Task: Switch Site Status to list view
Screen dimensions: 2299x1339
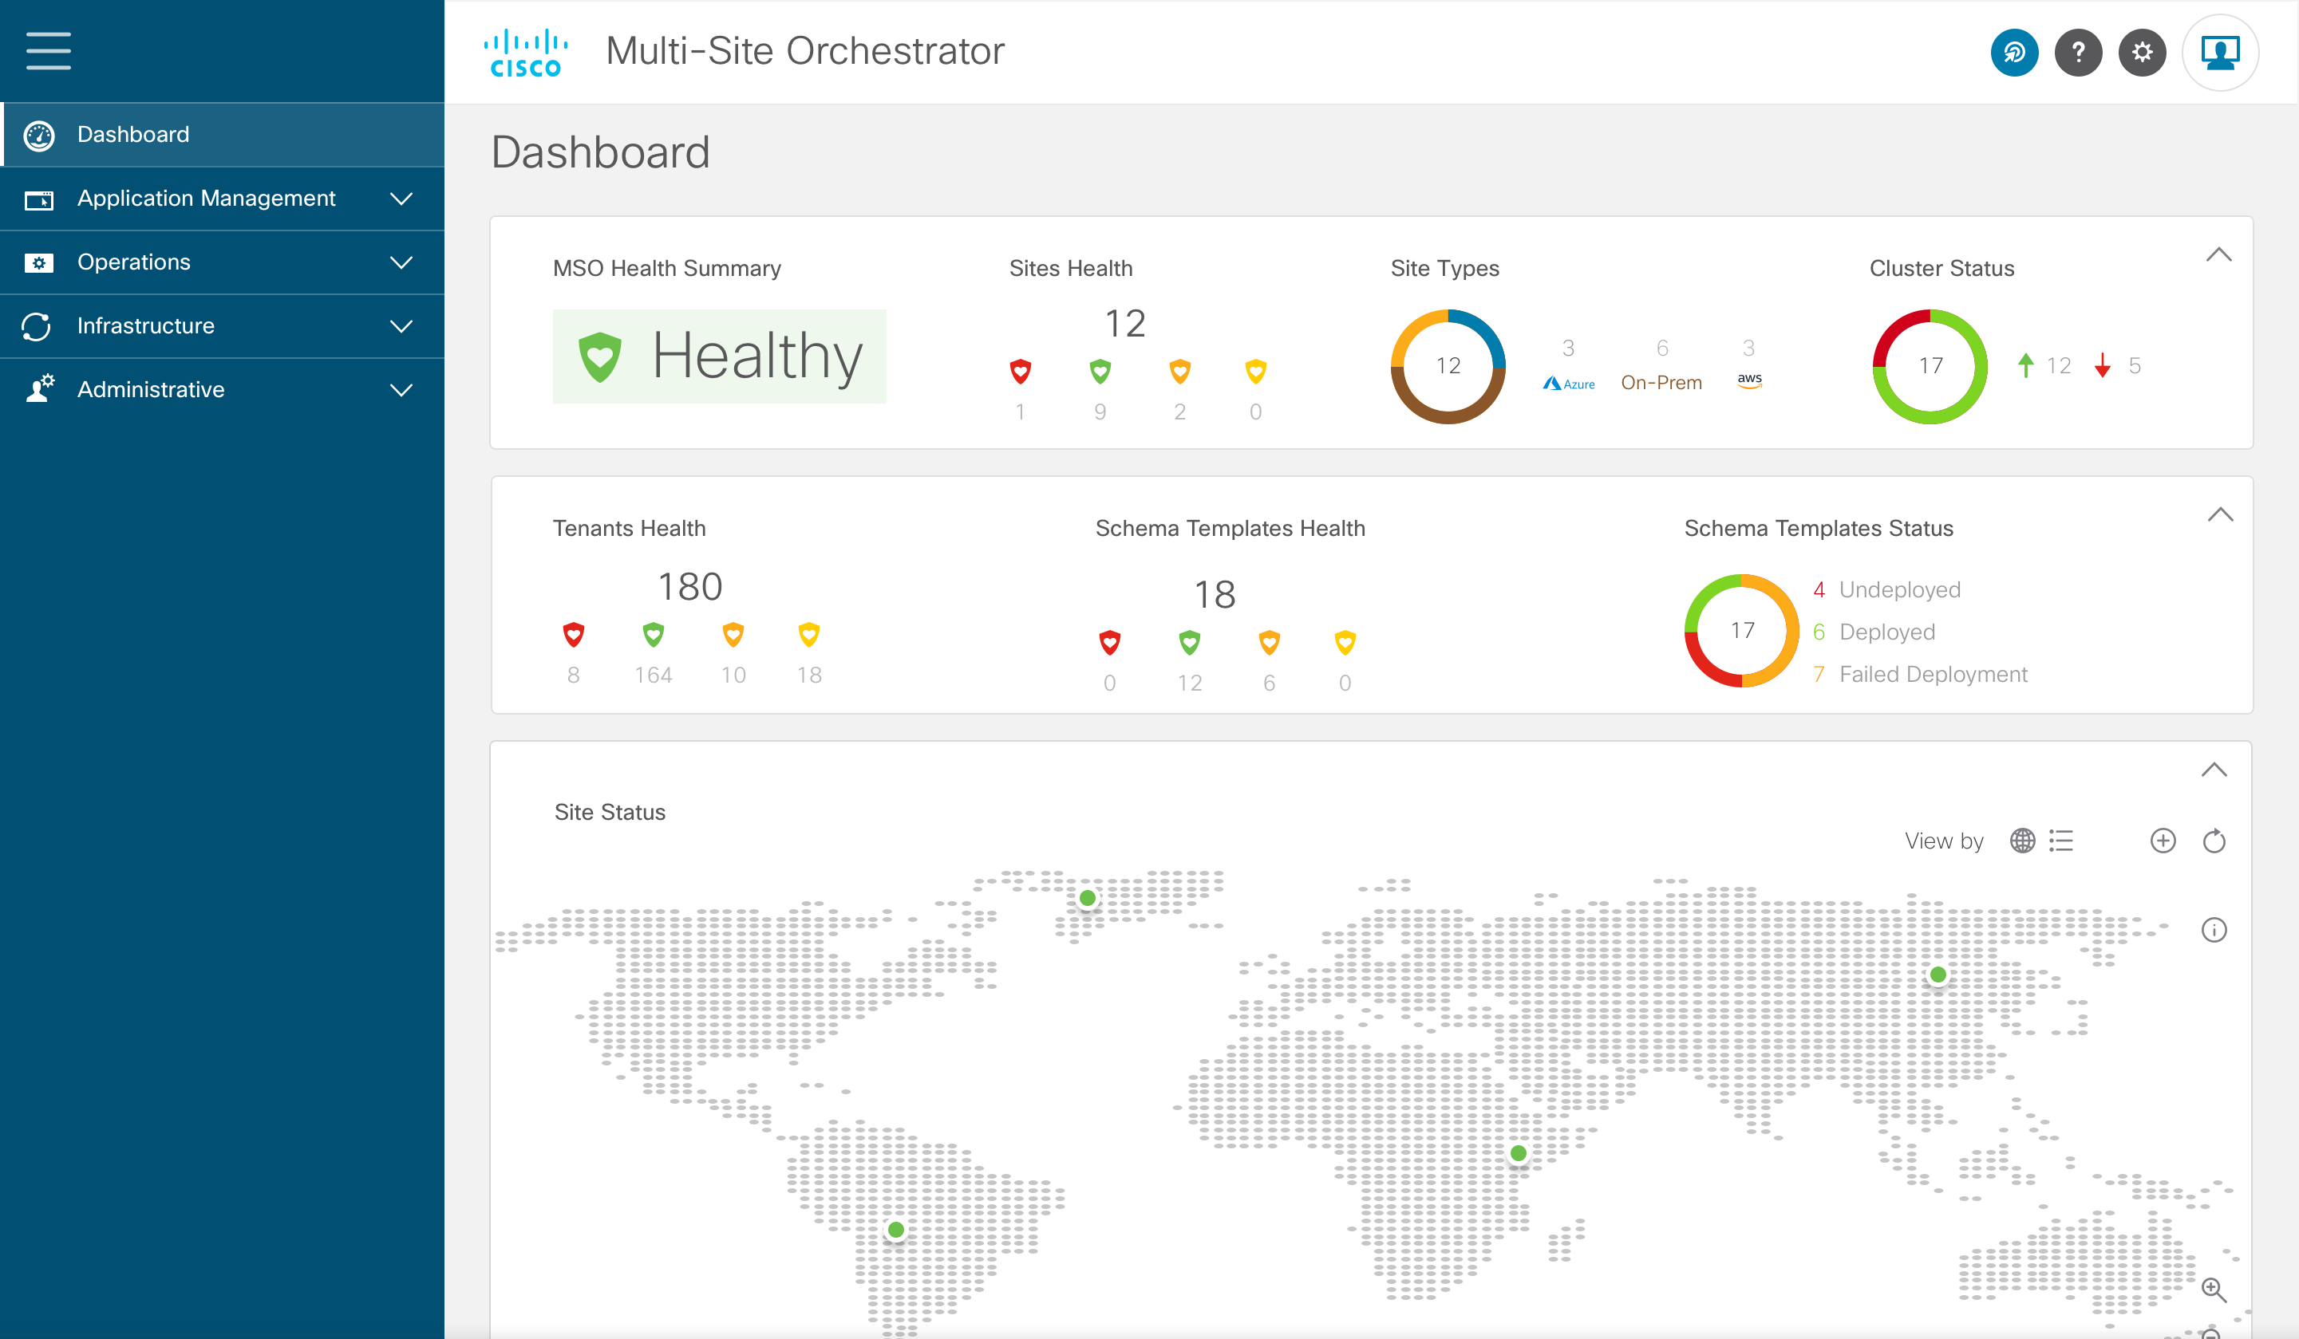Action: [2061, 841]
